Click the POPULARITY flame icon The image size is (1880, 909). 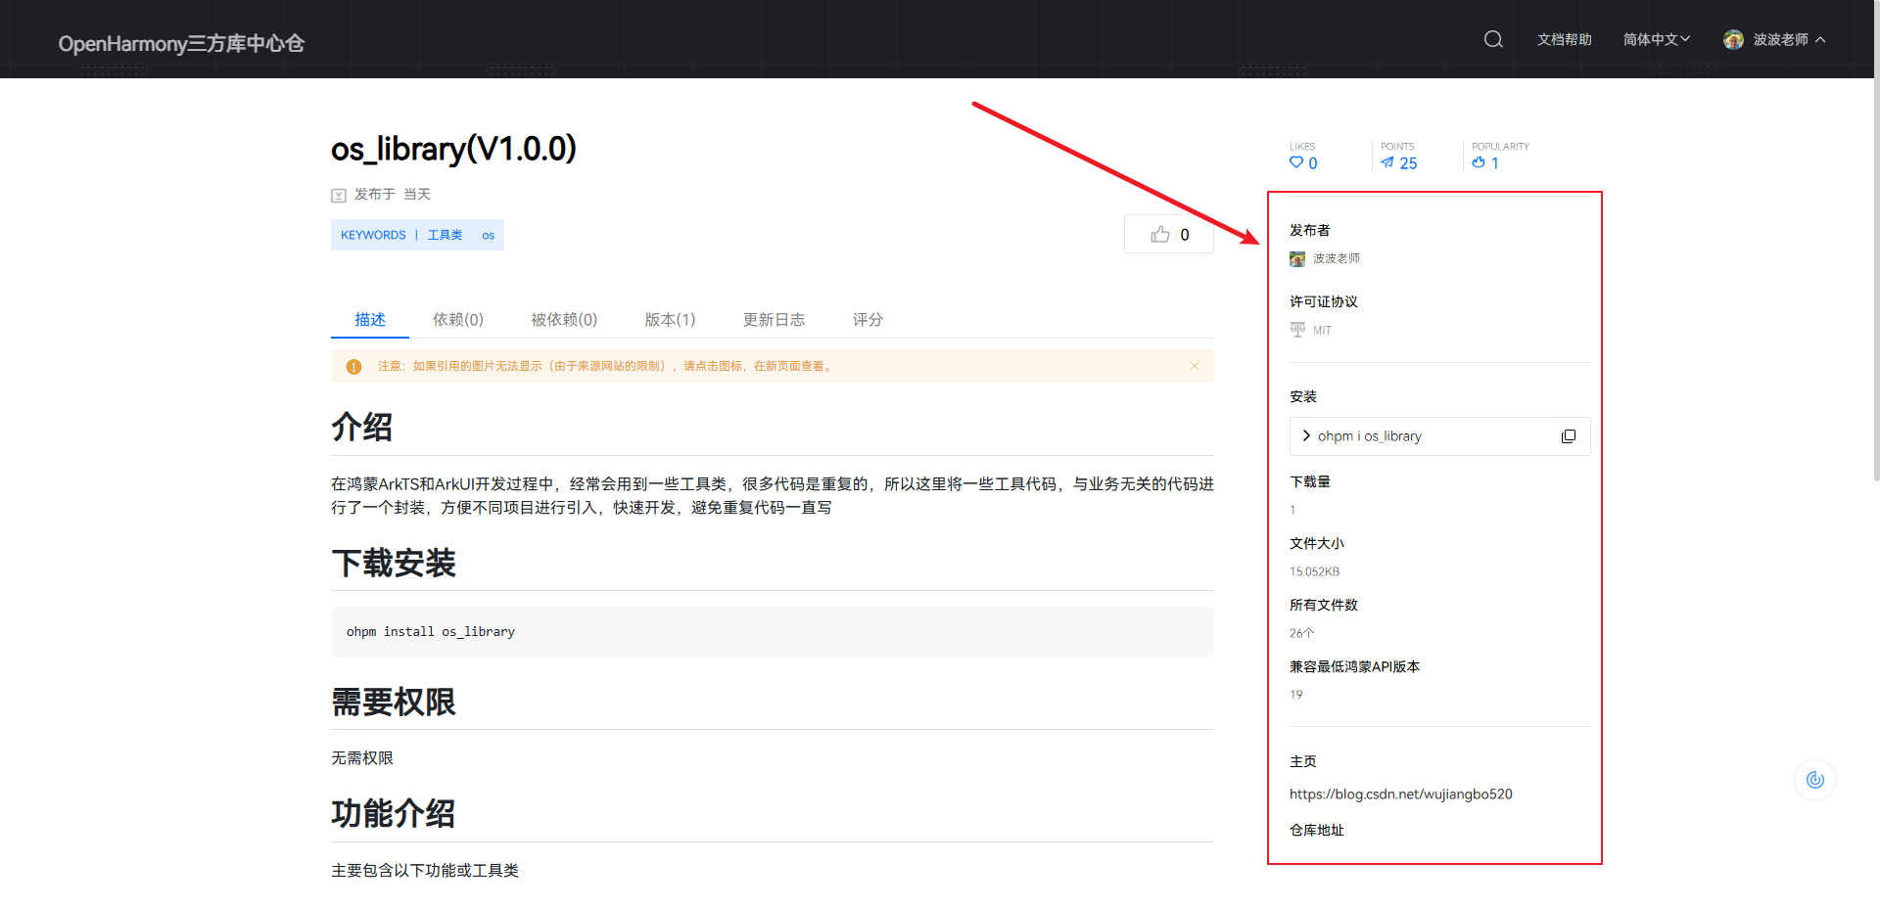(x=1479, y=162)
